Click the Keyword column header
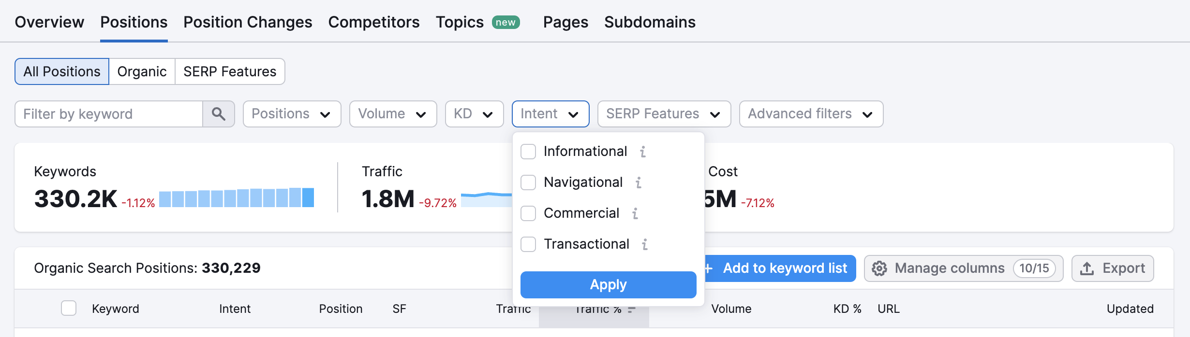This screenshot has height=337, width=1190. [116, 309]
